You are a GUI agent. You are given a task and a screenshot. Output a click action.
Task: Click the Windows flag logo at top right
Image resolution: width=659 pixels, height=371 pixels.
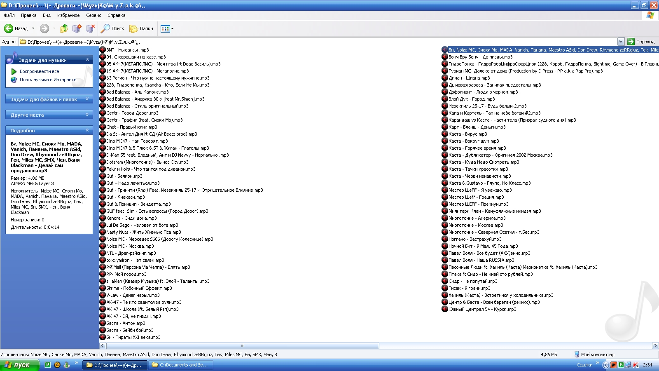pyautogui.click(x=650, y=15)
